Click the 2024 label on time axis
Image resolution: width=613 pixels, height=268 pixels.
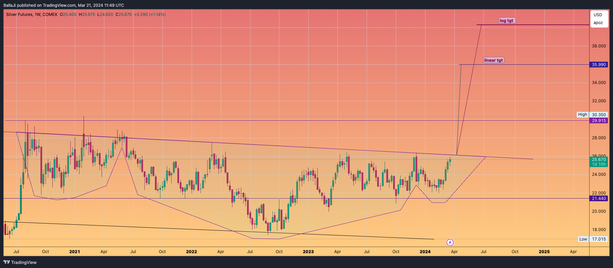click(425, 252)
